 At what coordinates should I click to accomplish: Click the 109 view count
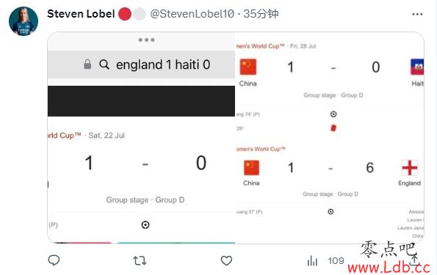pyautogui.click(x=336, y=261)
